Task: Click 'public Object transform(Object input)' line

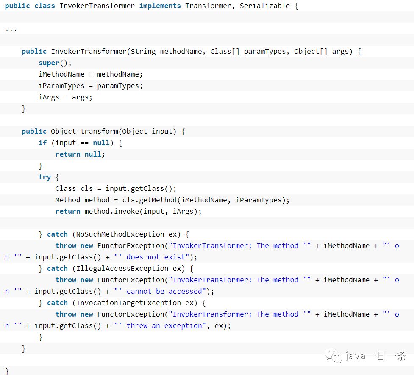Action: pos(103,131)
